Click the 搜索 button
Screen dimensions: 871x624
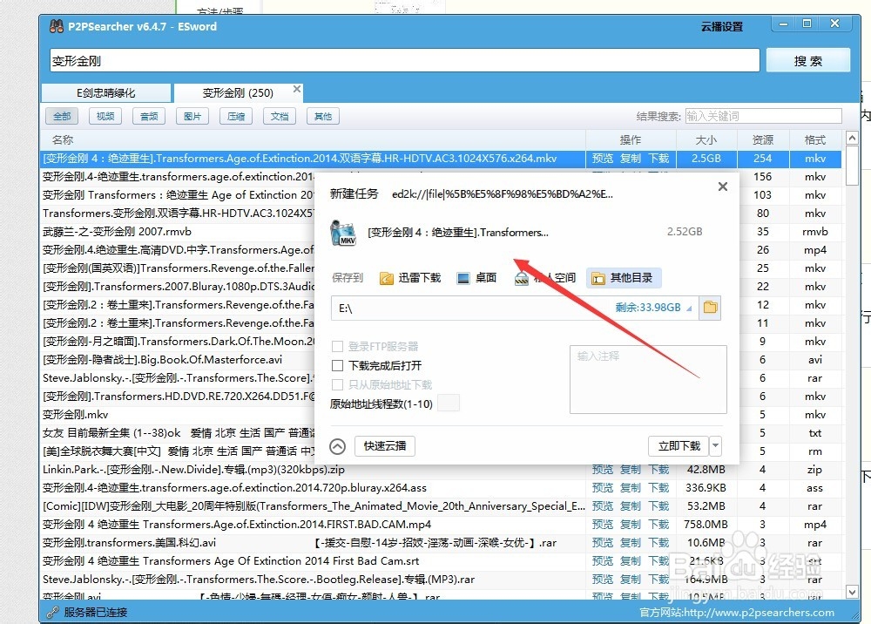point(807,60)
